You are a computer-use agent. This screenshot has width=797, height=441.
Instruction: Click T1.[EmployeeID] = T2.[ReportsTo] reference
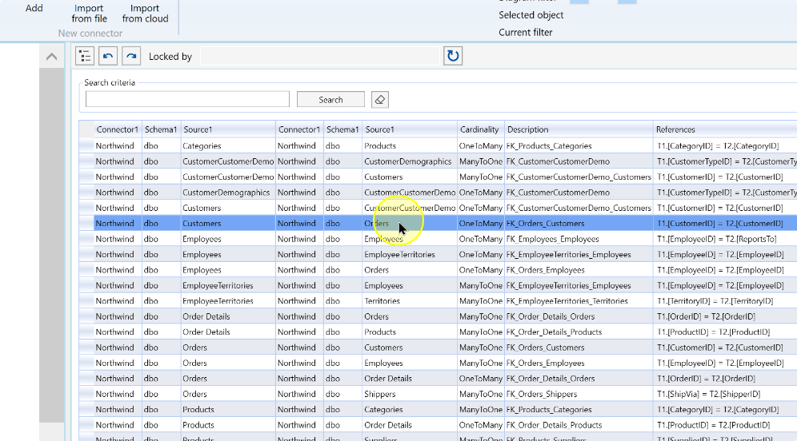725,239
